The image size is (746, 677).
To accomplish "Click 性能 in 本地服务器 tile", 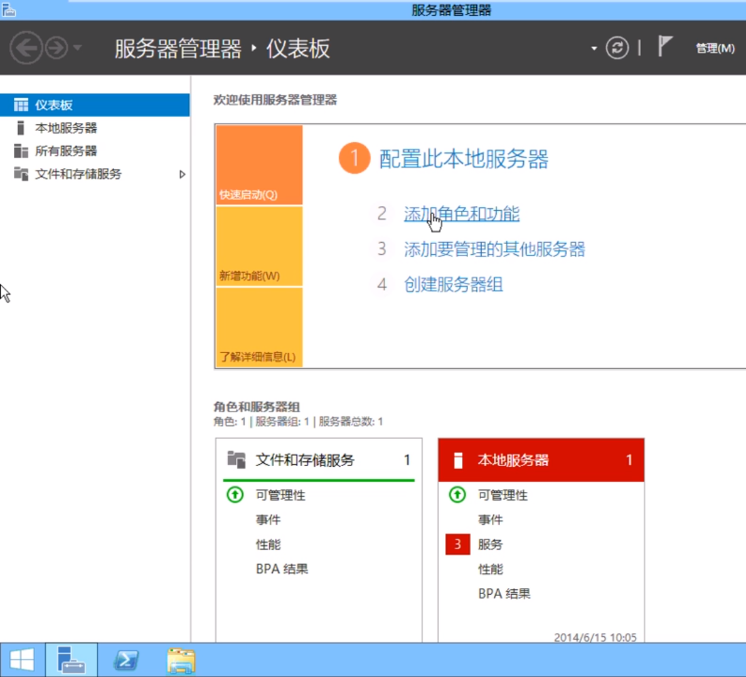I will [x=491, y=569].
